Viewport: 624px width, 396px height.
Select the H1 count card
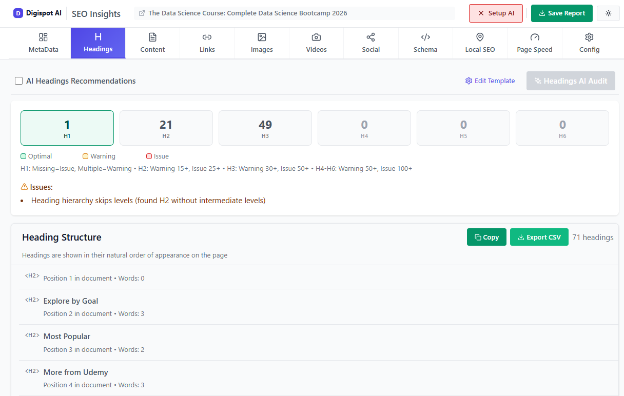pos(67,128)
